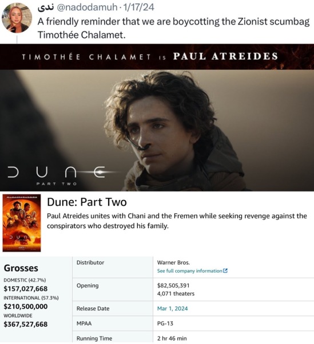The image size is (314, 344).
Task: Click the PG-13 MPAA rating value
Action: (165, 323)
